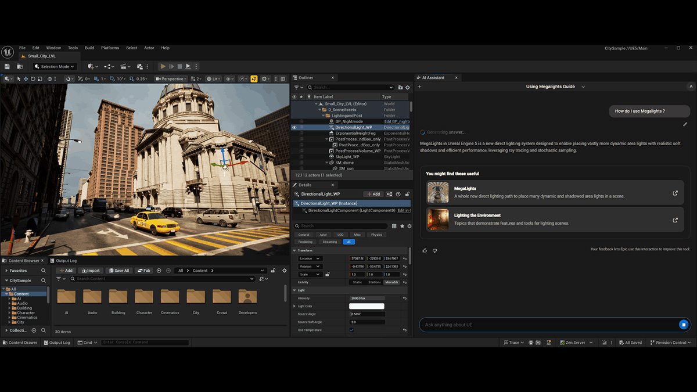Image resolution: width=697 pixels, height=392 pixels.
Task: Select the Rotate transform tool
Action: (x=32, y=78)
